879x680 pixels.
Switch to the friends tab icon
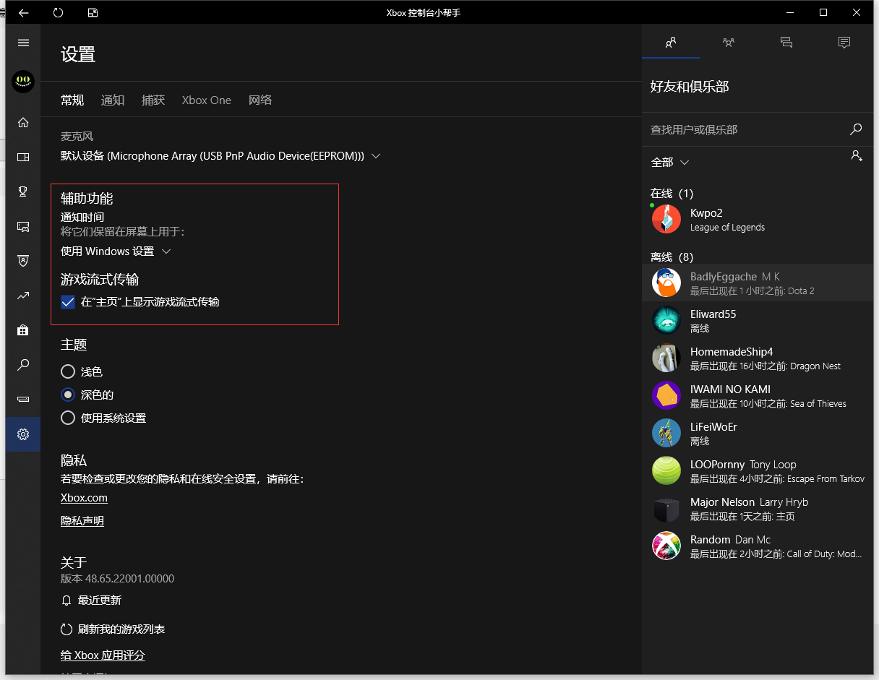point(671,43)
